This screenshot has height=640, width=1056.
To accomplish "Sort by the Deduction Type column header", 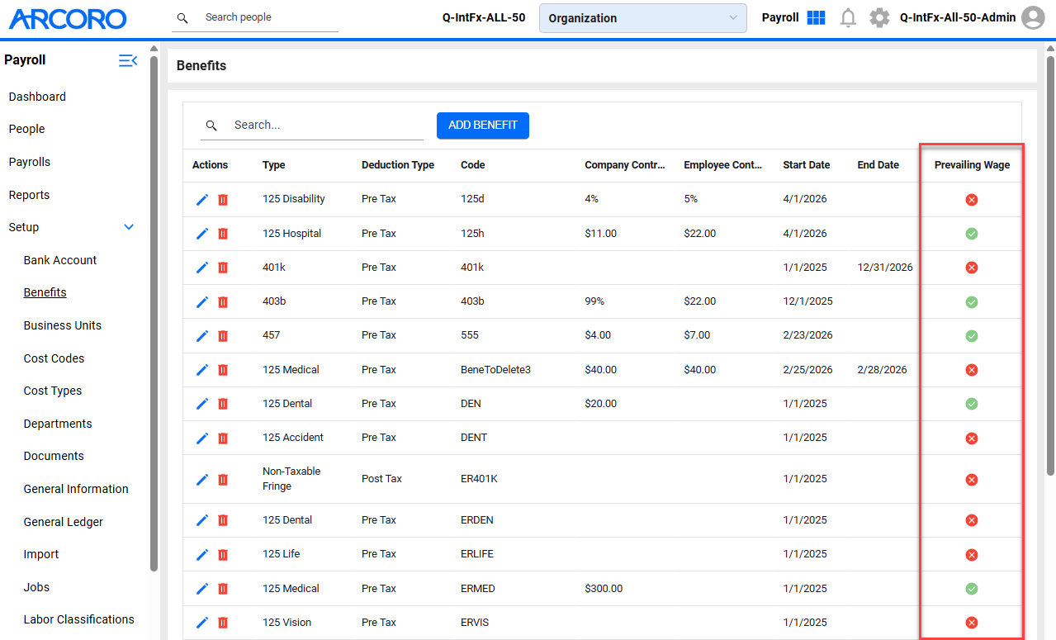I will coord(398,165).
